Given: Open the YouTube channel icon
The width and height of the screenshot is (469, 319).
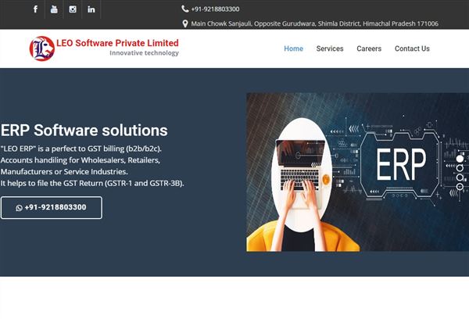Looking at the screenshot, I should [x=54, y=9].
